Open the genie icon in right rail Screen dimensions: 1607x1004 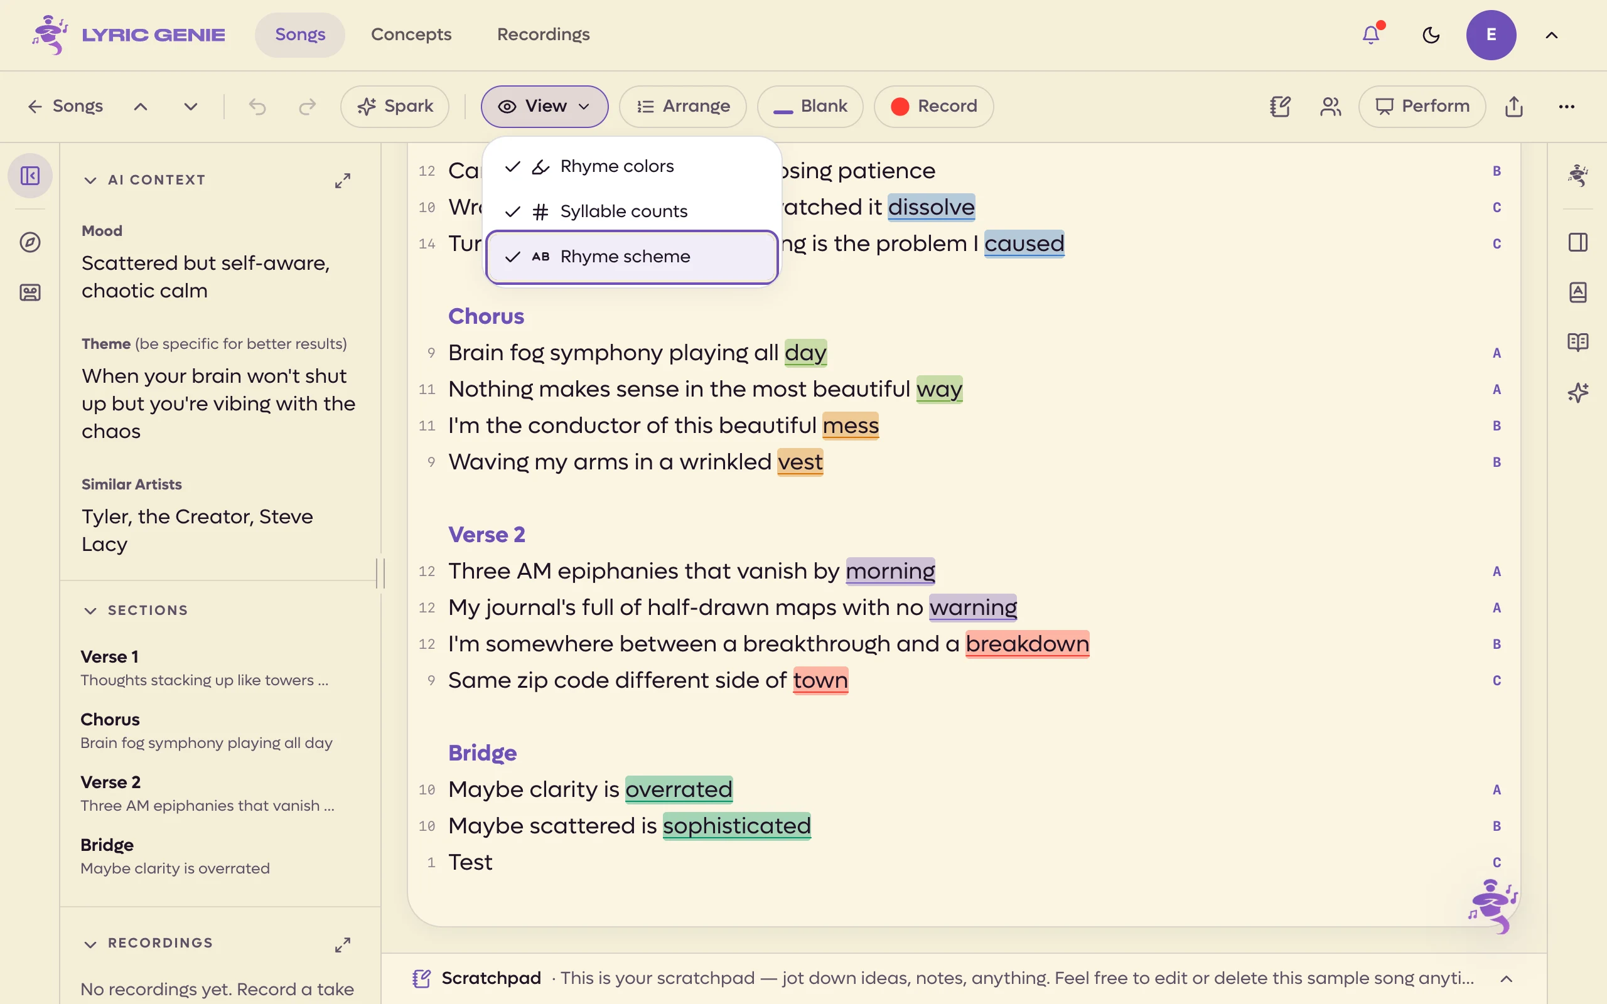[1577, 176]
